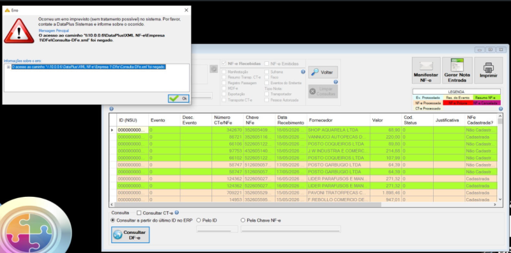Sort by ID (NSU) column header
Image resolution: width=511 pixels, height=253 pixels.
click(x=133, y=120)
